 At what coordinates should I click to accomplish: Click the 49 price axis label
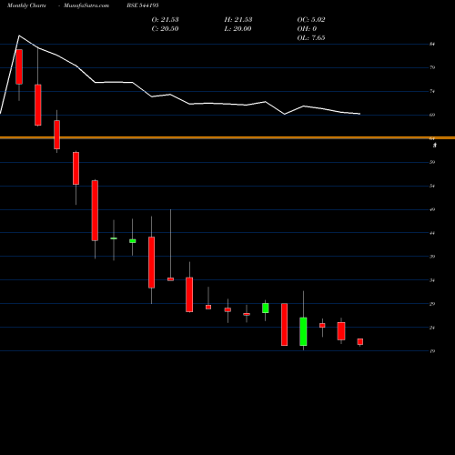pos(432,209)
